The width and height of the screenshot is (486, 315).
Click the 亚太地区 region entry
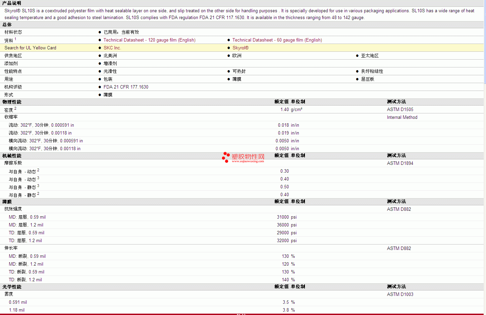(x=370, y=56)
